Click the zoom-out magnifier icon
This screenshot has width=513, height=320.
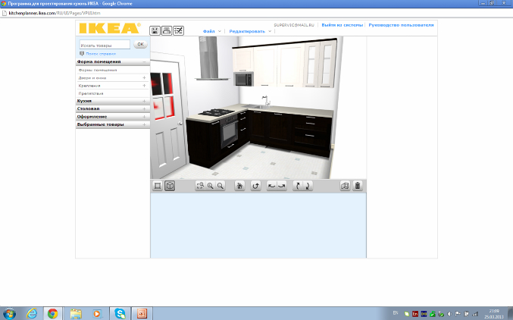pyautogui.click(x=221, y=186)
